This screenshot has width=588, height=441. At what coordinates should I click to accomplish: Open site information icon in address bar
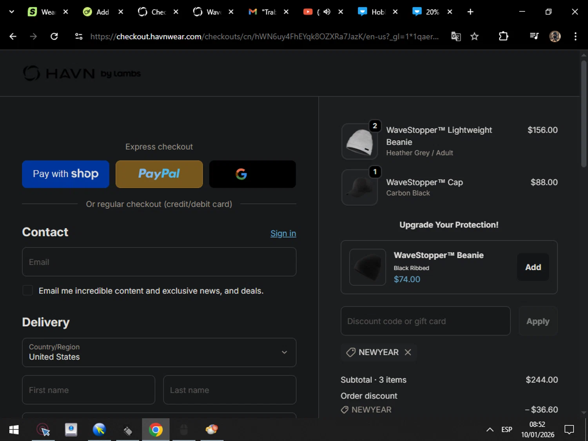click(79, 36)
